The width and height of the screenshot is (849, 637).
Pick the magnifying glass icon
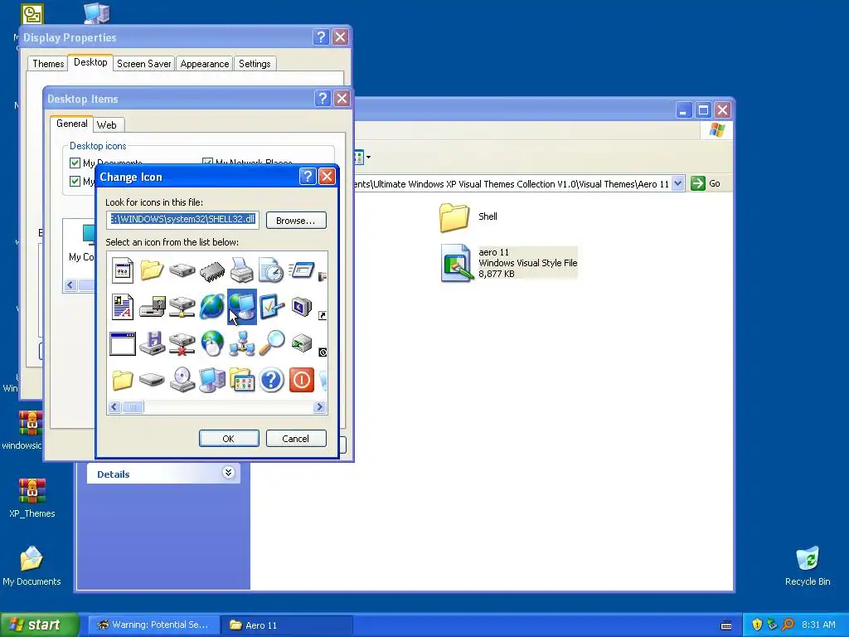click(x=271, y=343)
